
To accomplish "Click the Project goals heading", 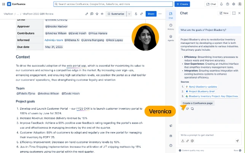I will (x=25, y=101).
